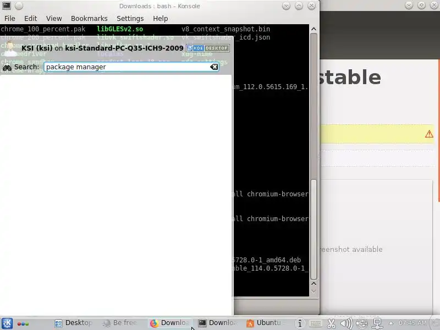The height and width of the screenshot is (330, 440).
Task: Click the KDE Desktop badge
Action: tap(208, 48)
